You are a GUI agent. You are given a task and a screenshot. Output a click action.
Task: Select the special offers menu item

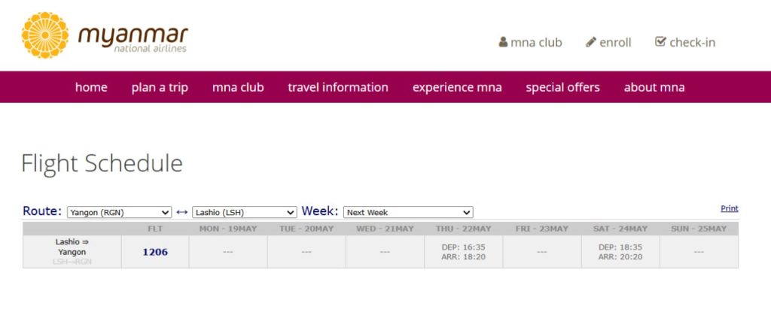[562, 87]
